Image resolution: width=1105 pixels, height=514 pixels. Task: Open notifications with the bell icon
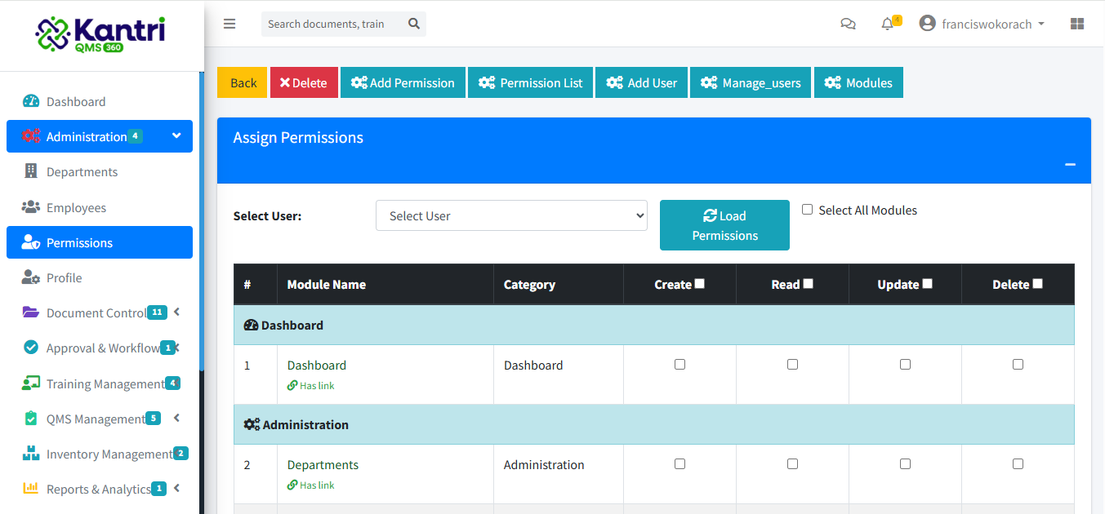pyautogui.click(x=887, y=24)
